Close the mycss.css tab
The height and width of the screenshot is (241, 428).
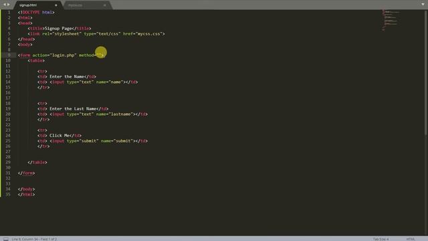tap(105, 5)
